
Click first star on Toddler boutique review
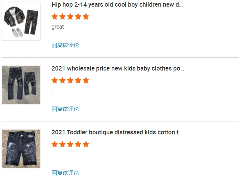55,144
